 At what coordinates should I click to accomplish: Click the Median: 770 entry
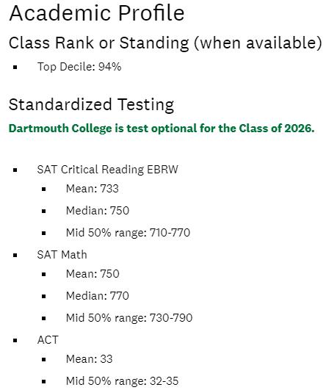click(98, 296)
